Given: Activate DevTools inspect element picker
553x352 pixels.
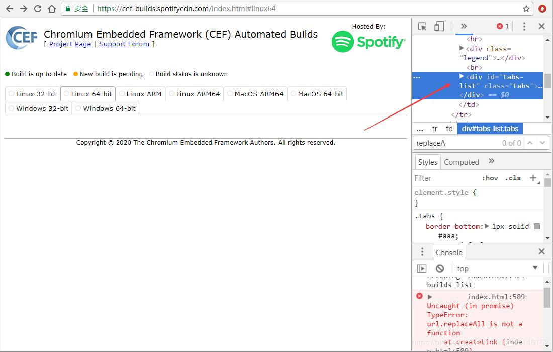Looking at the screenshot, I should click(x=422, y=27).
